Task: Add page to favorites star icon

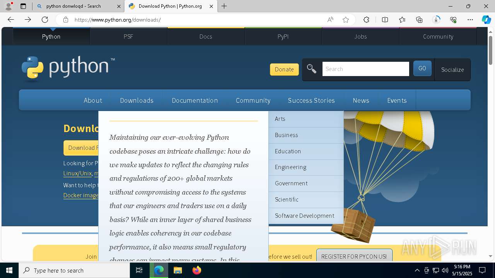Action: pyautogui.click(x=346, y=20)
